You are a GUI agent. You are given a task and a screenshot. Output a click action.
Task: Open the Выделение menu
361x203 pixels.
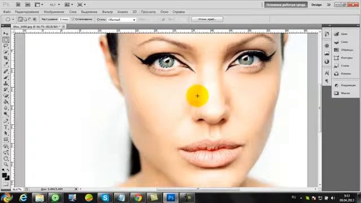(x=89, y=12)
